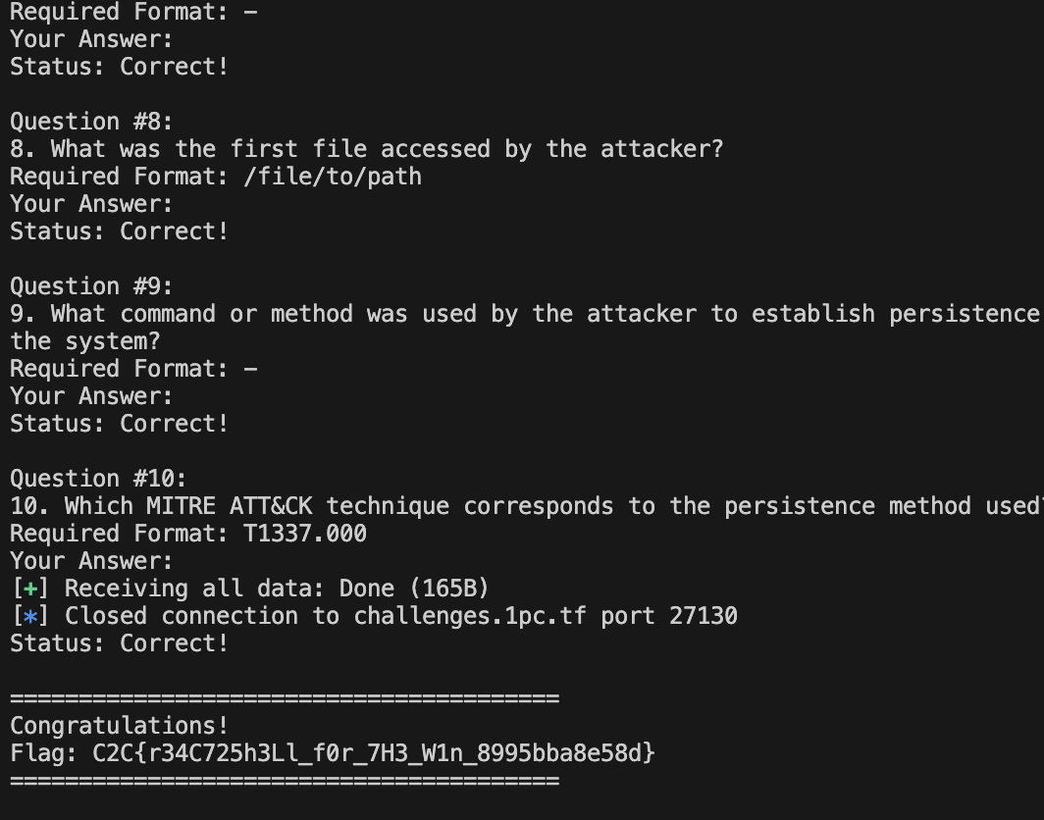Click the Question #9 heading
Viewport: 1044px width, 820px height.
[x=91, y=286]
